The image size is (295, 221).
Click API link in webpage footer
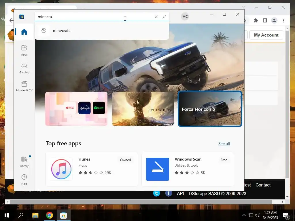[180, 194]
